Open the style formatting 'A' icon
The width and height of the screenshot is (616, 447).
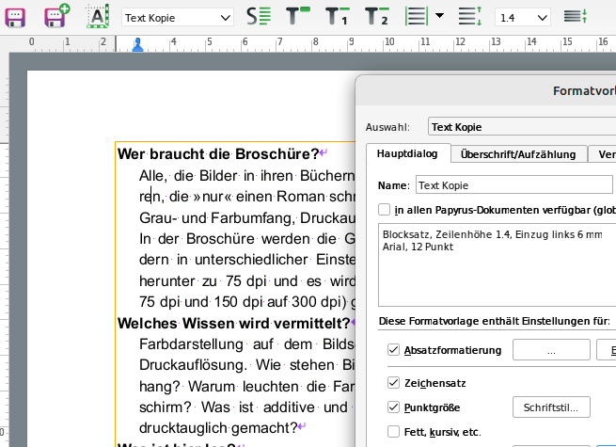(x=98, y=17)
